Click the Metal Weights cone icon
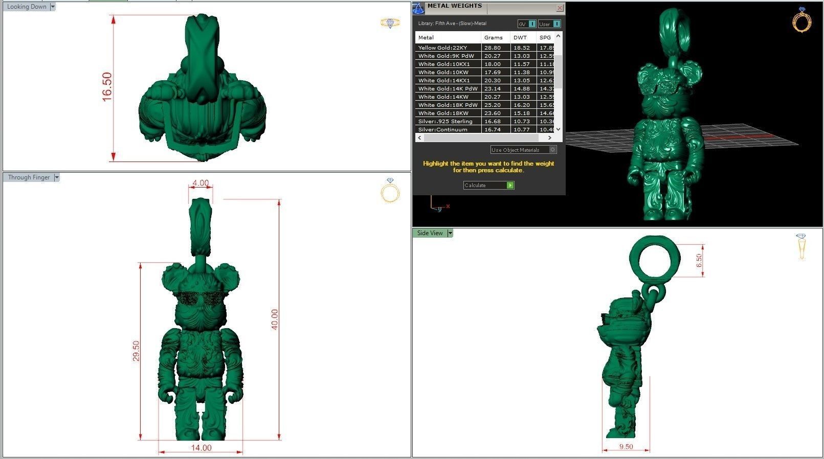824x459 pixels. click(x=418, y=8)
